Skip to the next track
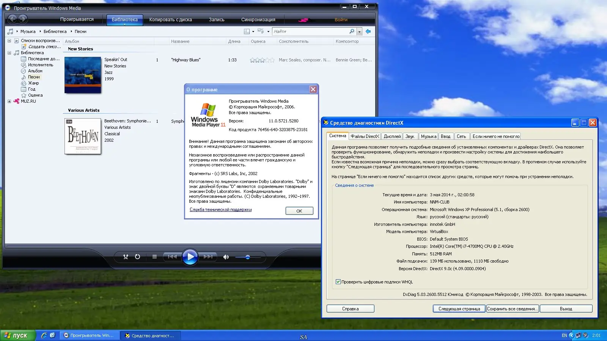 [x=208, y=257]
